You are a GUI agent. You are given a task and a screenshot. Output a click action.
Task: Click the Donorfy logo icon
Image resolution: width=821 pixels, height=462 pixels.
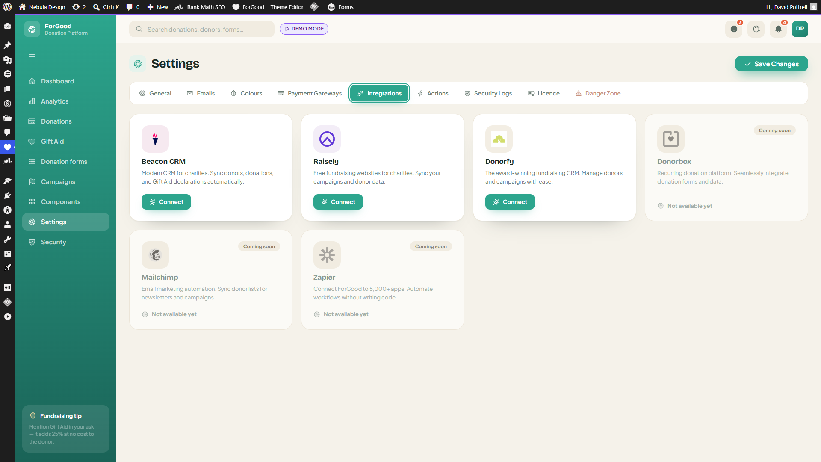[x=499, y=139]
